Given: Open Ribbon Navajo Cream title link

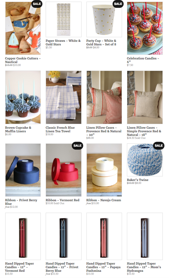Looking at the screenshot, I should (104, 200).
